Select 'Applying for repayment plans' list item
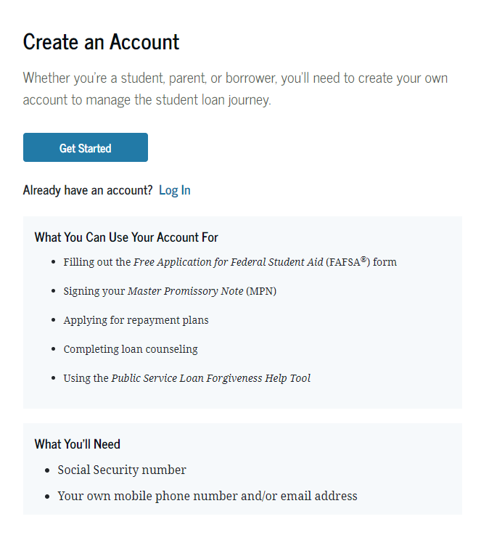The image size is (481, 535). click(x=136, y=320)
